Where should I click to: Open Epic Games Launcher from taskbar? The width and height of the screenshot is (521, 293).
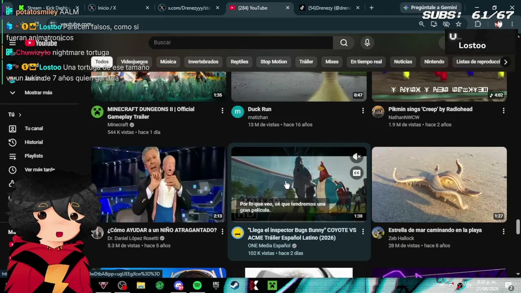(x=216, y=286)
